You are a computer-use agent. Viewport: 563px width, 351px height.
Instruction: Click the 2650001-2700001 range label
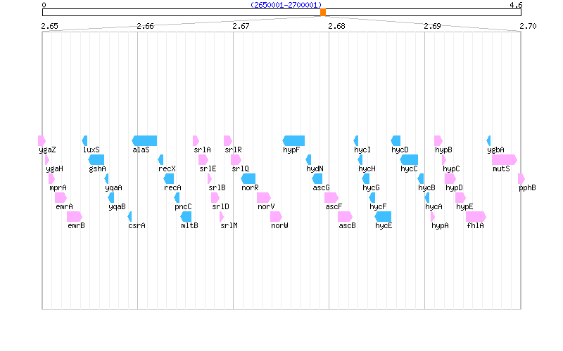tap(285, 5)
